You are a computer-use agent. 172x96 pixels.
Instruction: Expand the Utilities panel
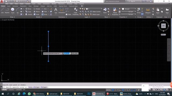point(149,17)
